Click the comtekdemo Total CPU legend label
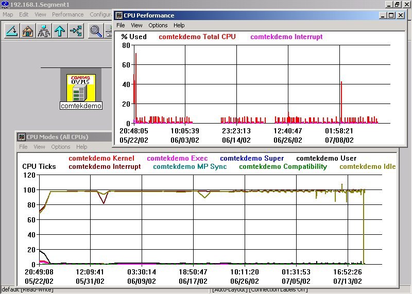Viewport: 412px width, 294px height. (196, 37)
